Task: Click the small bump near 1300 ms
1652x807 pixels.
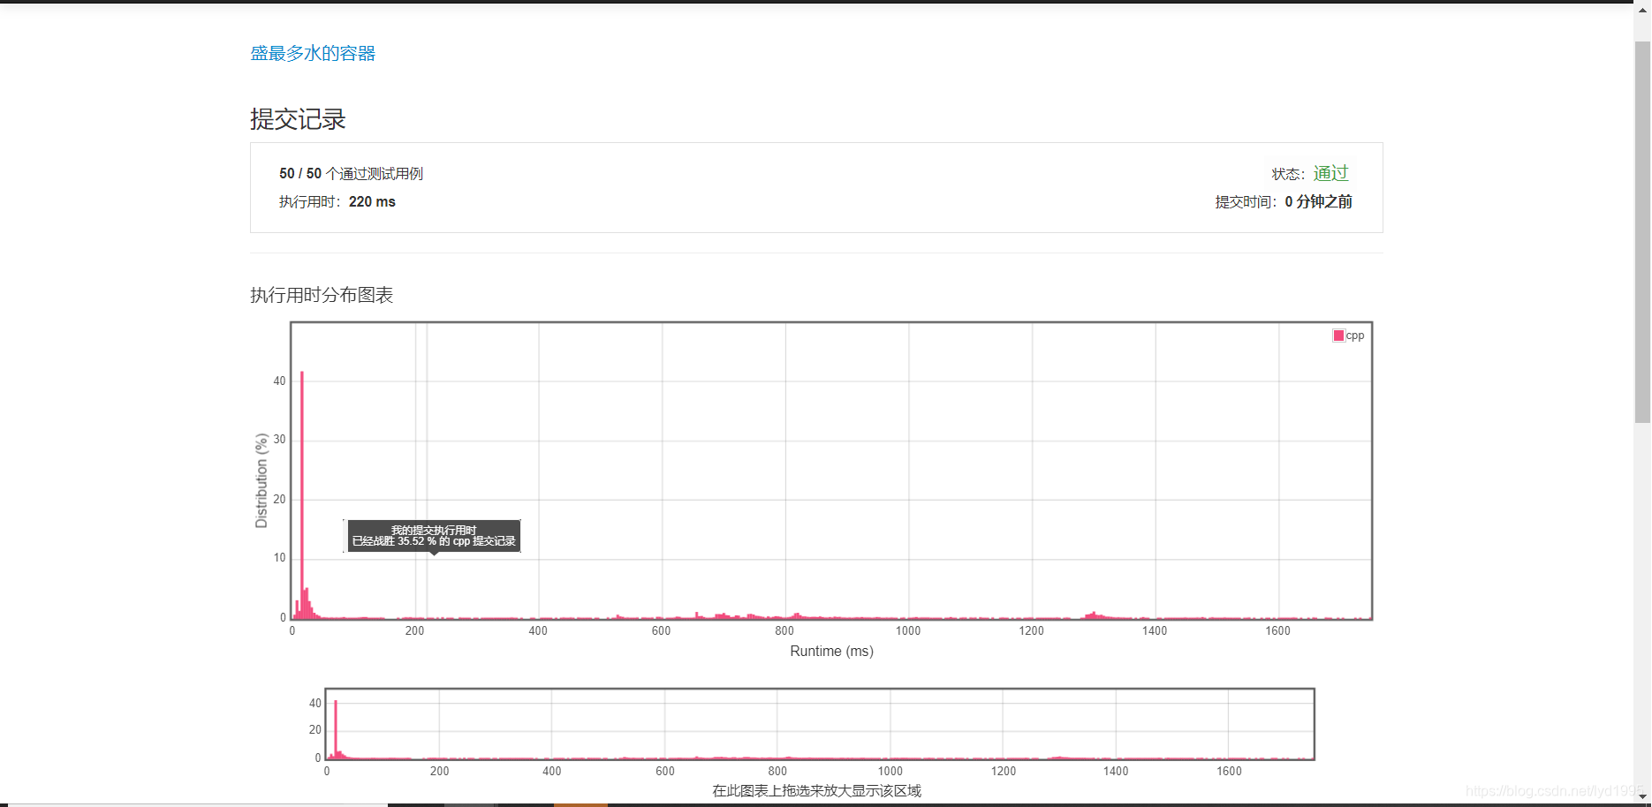Action: [1094, 615]
